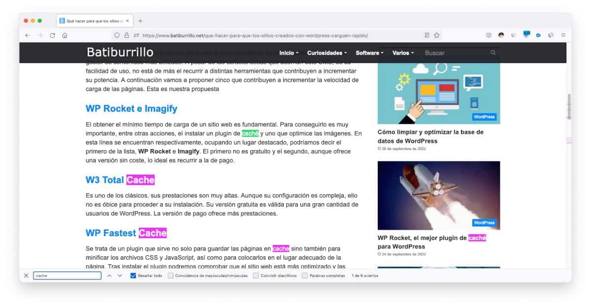Click the browser reload icon
This screenshot has width=591, height=308.
click(x=52, y=35)
